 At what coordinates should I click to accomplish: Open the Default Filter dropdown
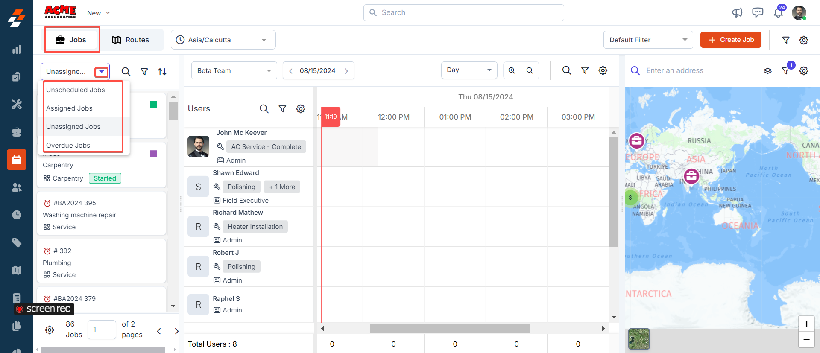[x=648, y=40]
